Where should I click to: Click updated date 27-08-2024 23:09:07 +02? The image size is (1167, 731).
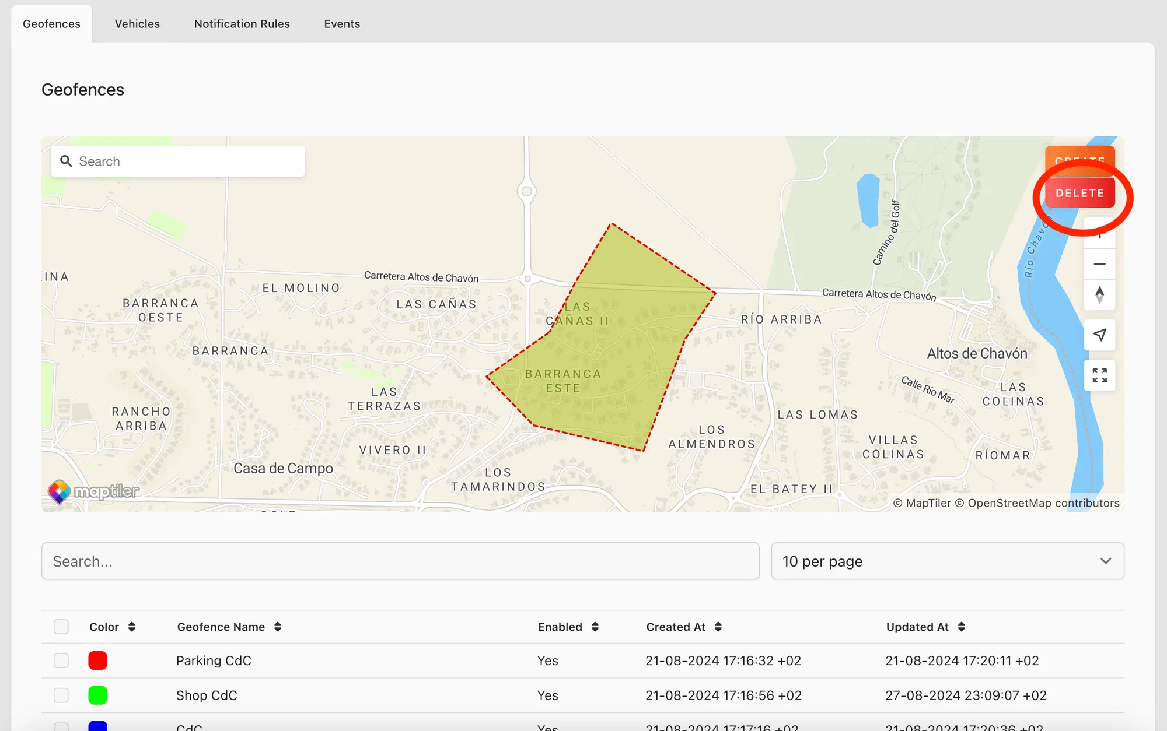point(966,695)
